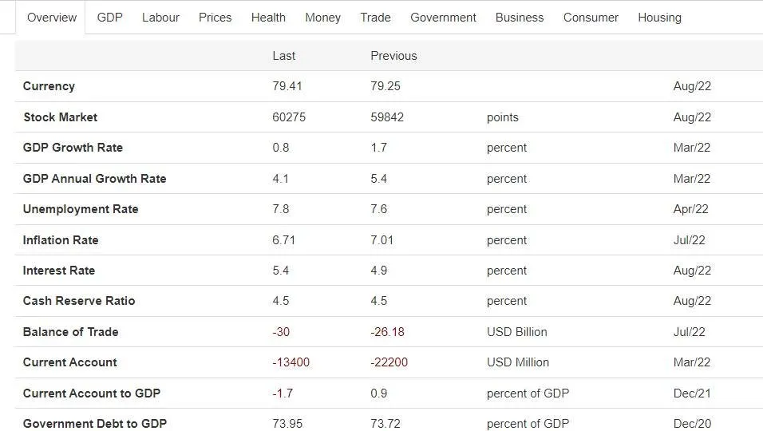Click the GDP Growth Rate link
The width and height of the screenshot is (763, 431).
[73, 148]
